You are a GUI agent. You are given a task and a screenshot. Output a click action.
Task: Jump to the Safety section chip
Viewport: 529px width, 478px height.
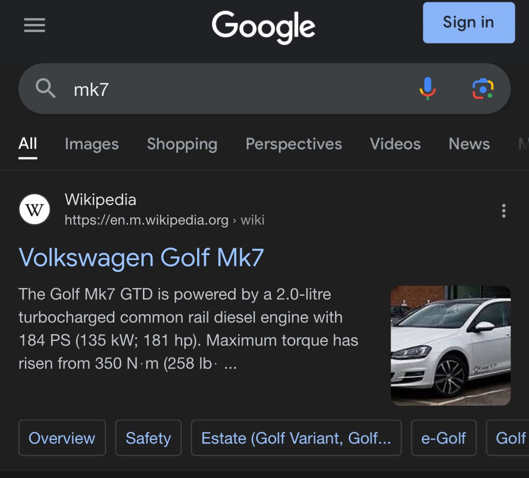(148, 438)
